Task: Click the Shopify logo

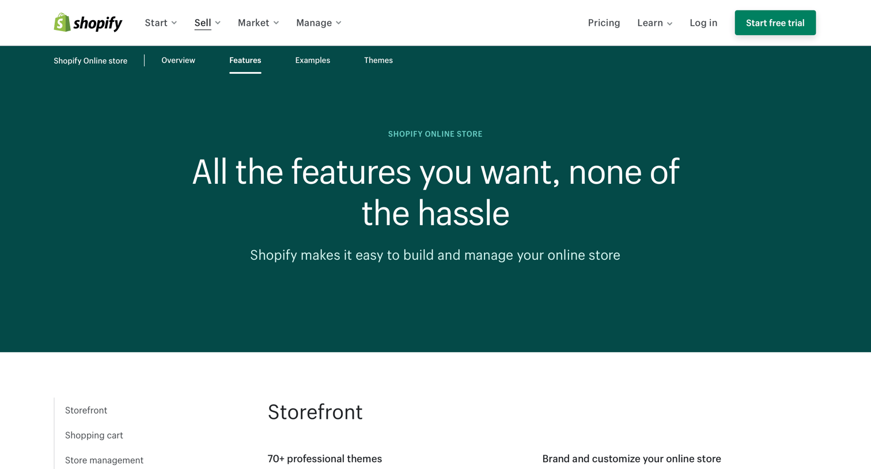Action: [88, 22]
